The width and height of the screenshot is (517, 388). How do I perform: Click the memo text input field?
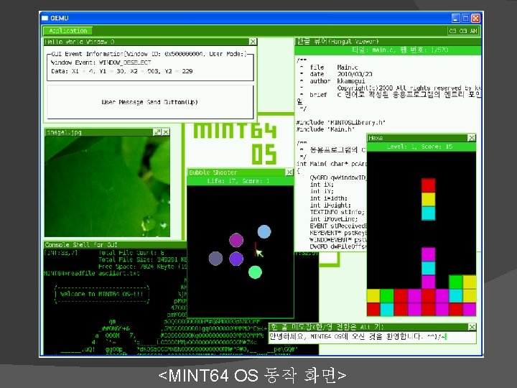pyautogui.click(x=373, y=337)
